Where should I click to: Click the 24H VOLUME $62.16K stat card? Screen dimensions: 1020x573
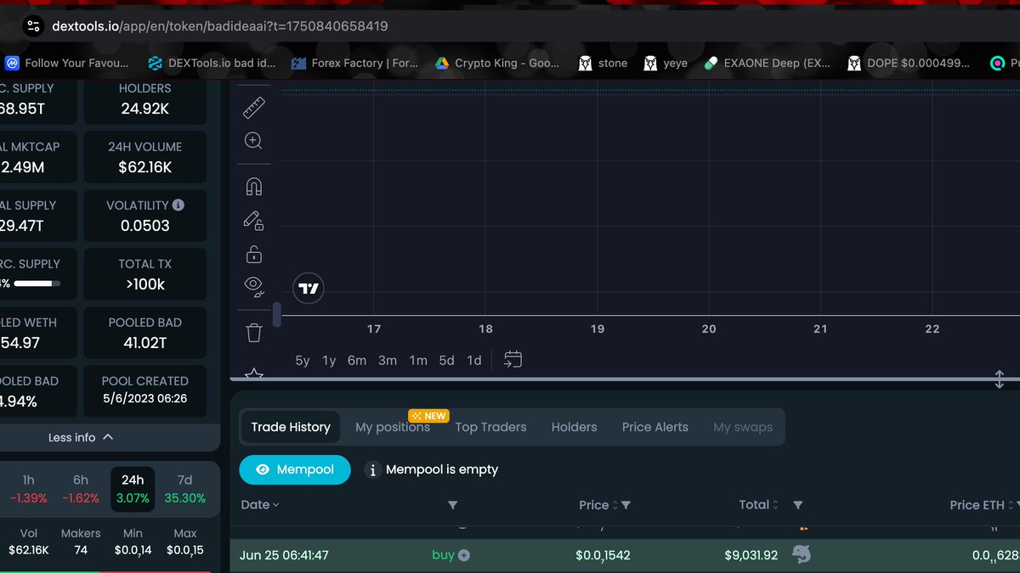point(145,157)
